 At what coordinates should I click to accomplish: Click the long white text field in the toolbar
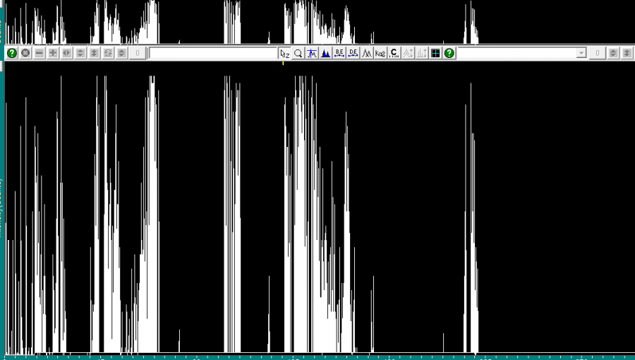[x=213, y=53]
